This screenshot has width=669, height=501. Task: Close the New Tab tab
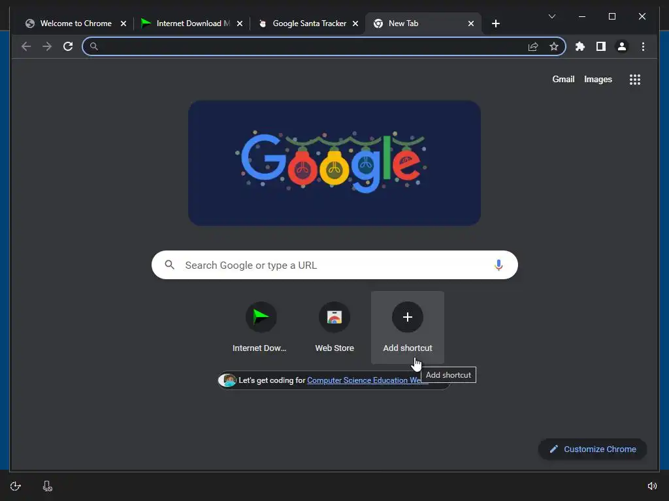tap(471, 23)
